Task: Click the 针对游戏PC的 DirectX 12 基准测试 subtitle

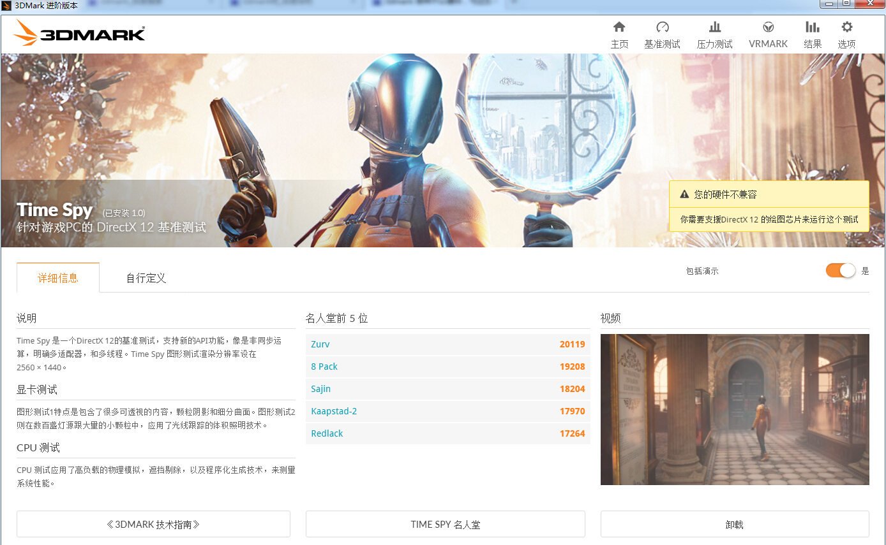Action: (x=112, y=228)
